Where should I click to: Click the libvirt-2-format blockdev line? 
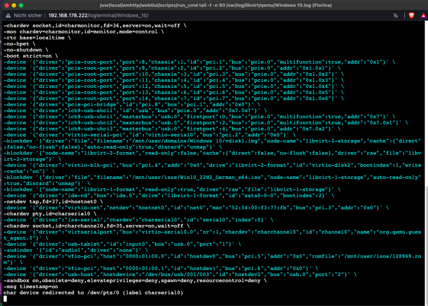pyautogui.click(x=212, y=156)
